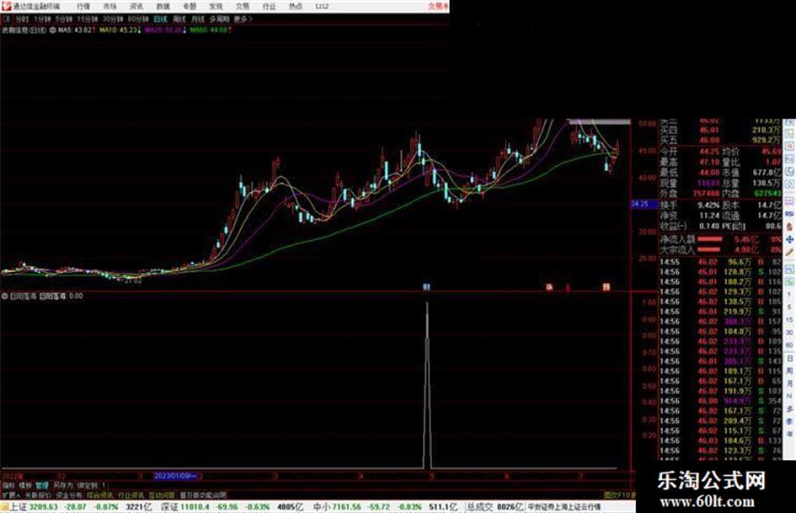Image resolution: width=796 pixels, height=513 pixels.
Task: Click the 管理 button in the bottom bar
Action: [x=42, y=485]
